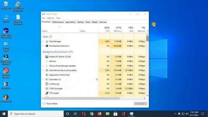Open Windows Start menu
Image resolution: width=208 pixels, height=117 pixels.
click(4, 114)
